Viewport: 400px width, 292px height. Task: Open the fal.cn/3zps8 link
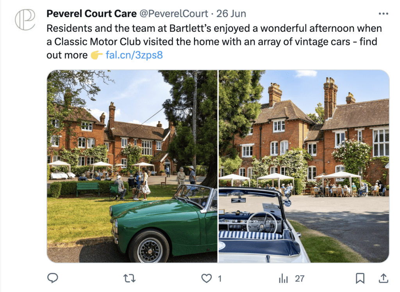[x=134, y=55]
